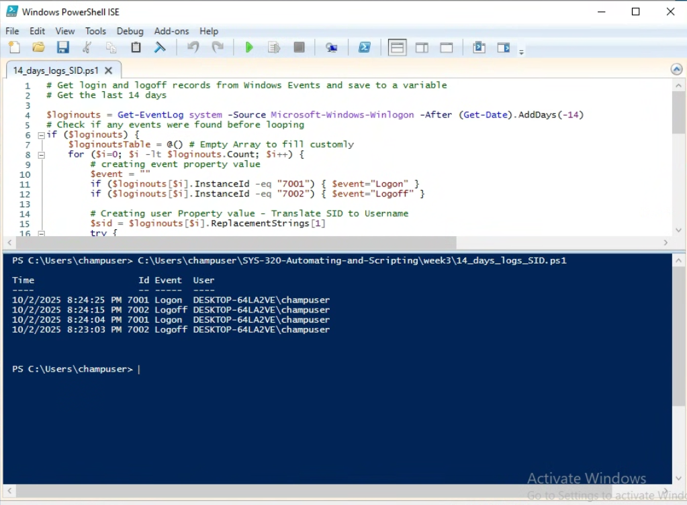This screenshot has height=505, width=687.
Task: Save the script with the floppy disk icon
Action: (x=63, y=48)
